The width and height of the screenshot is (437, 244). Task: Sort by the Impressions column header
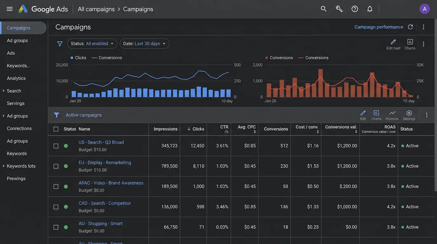click(165, 129)
